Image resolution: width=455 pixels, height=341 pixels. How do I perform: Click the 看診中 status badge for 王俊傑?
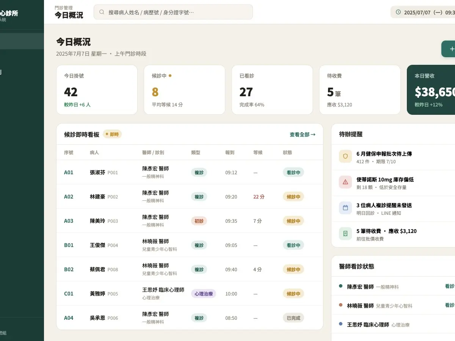pos(293,245)
